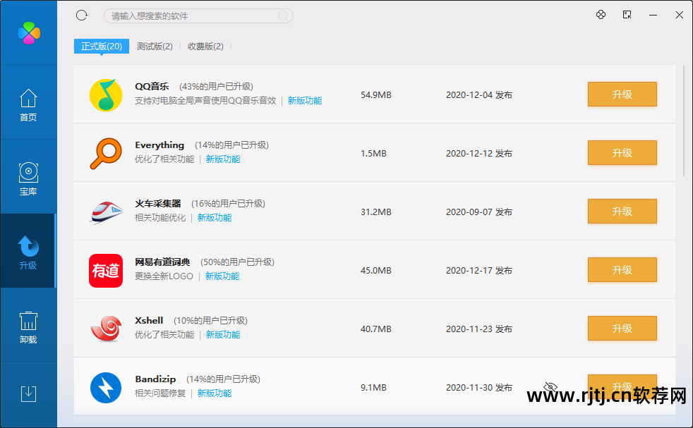This screenshot has height=428, width=693.
Task: Click the 2020-11-23 发布 date
Action: tap(479, 329)
